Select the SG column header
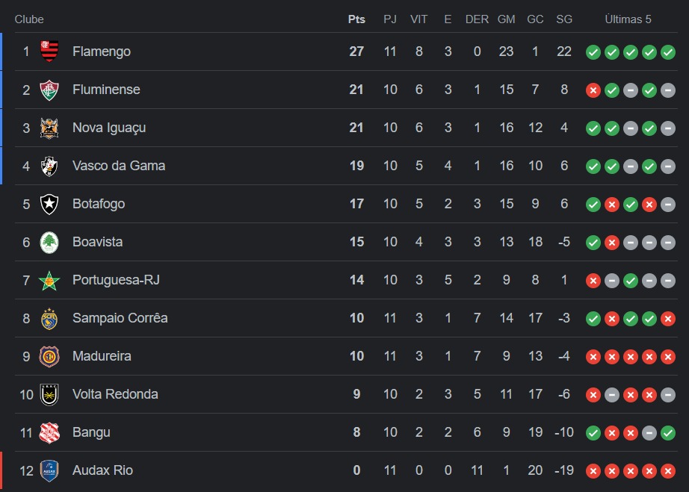Image resolution: width=689 pixels, height=492 pixels. 564,19
